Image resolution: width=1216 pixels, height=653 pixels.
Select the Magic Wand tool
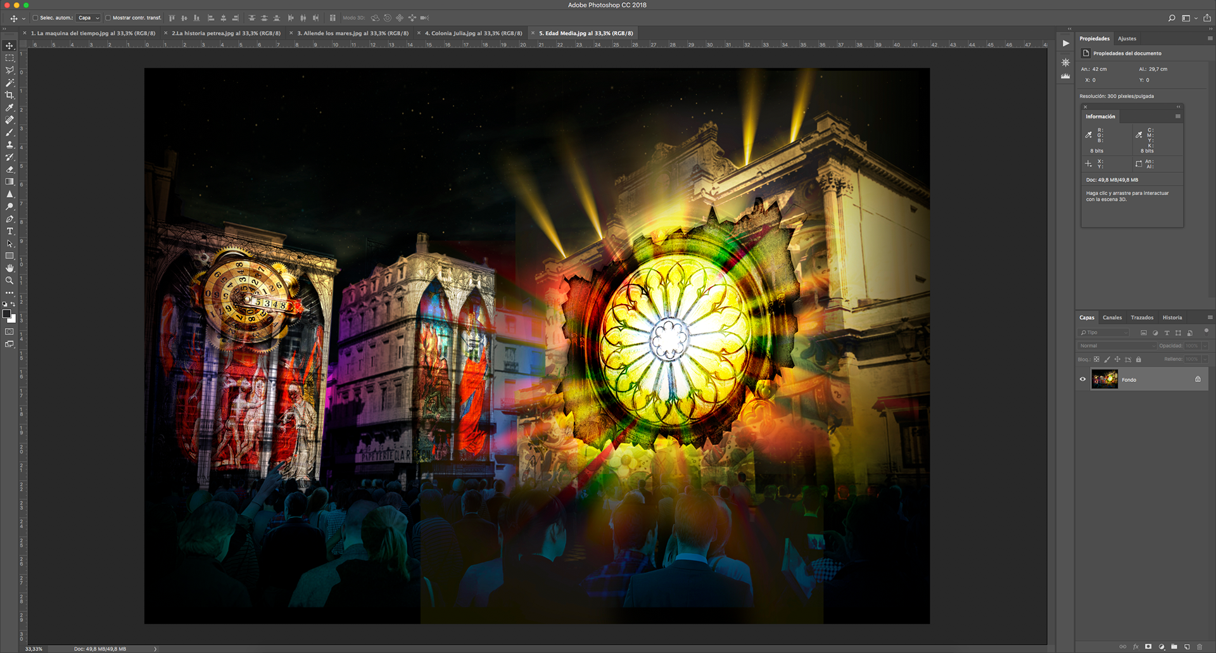click(9, 83)
